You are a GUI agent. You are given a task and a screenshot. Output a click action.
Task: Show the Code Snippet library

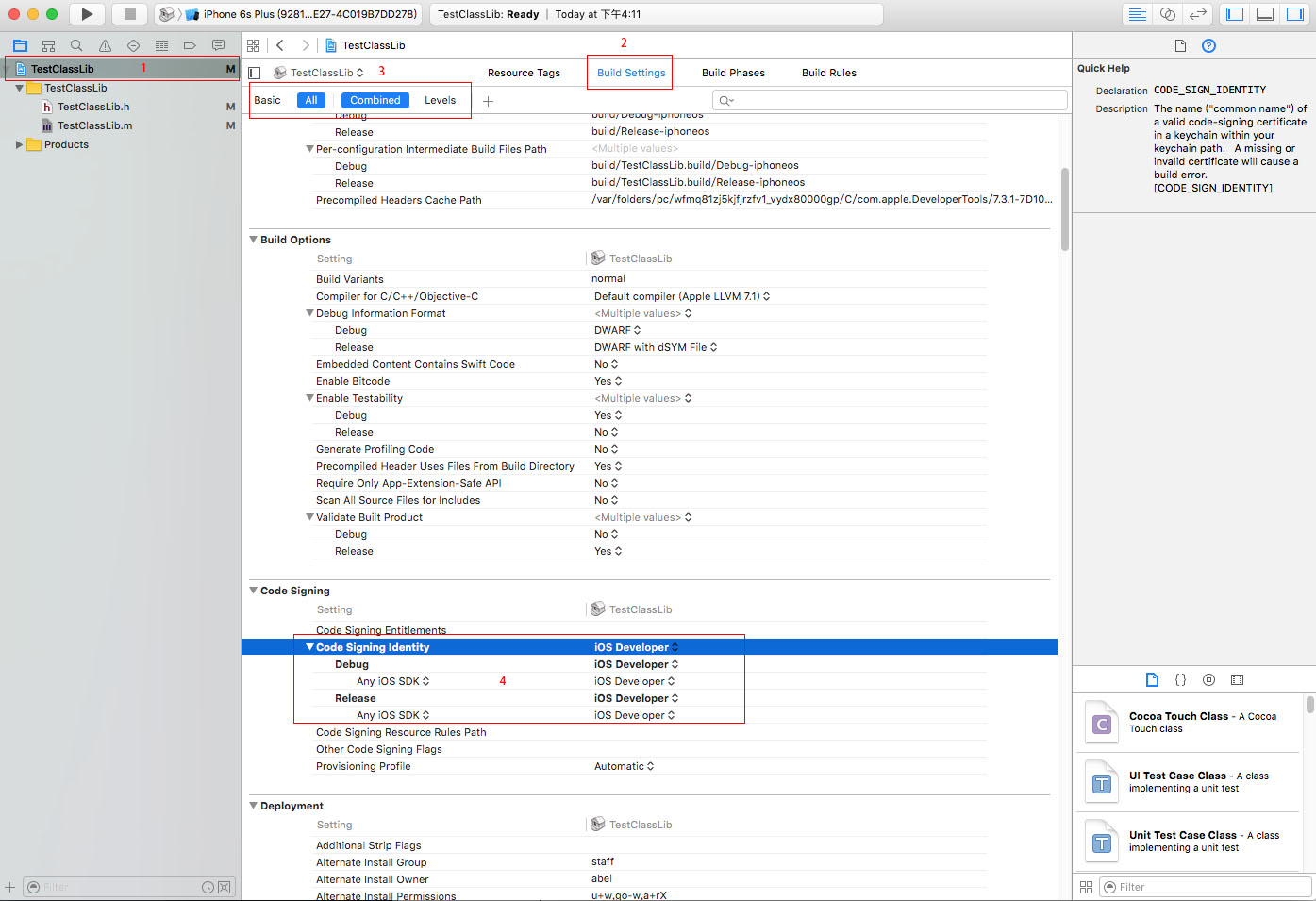[x=1180, y=679]
